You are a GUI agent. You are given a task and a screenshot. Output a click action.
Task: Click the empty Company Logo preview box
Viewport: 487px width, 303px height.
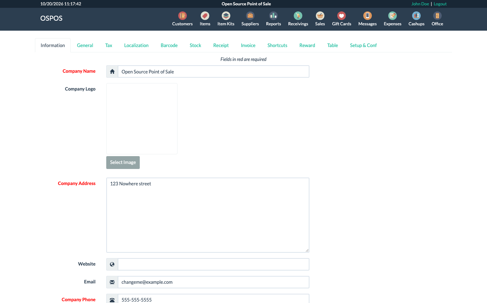pos(142,119)
